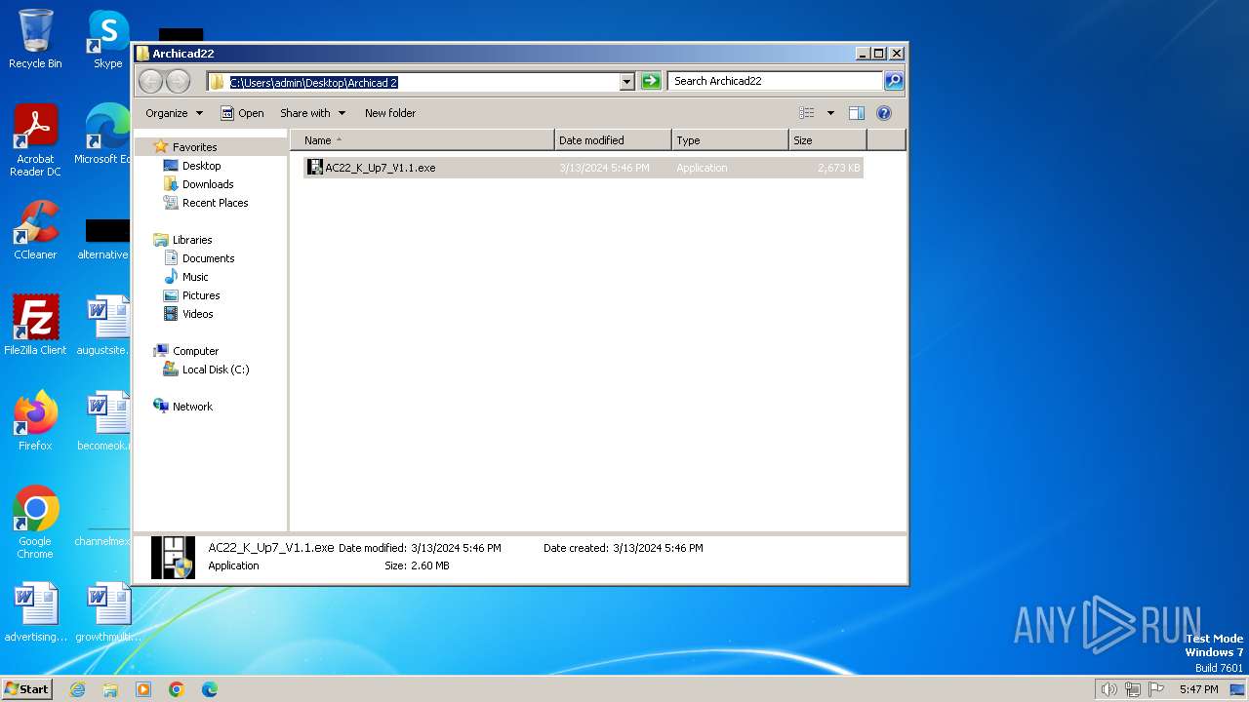Screen dimensions: 1249x702
Task: Sort by Date modified column header
Action: 613,140
